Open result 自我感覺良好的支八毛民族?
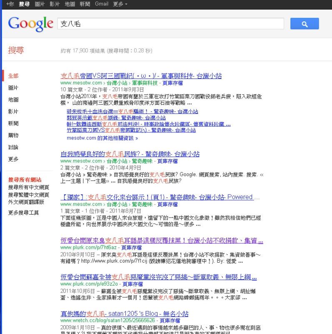The width and height of the screenshot is (332, 334). [130, 154]
